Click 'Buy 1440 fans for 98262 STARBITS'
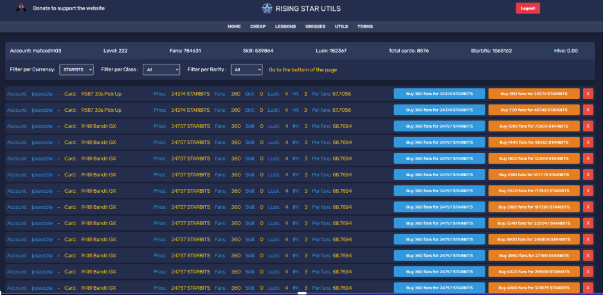Viewport: 603px width, 295px height. 534,142
